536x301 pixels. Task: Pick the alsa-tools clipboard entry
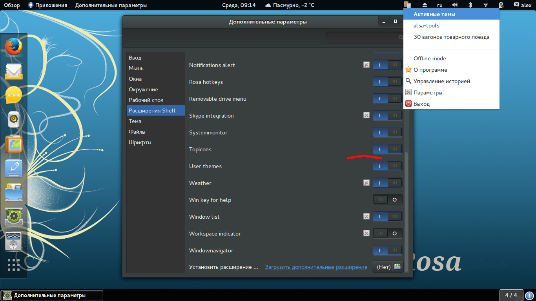pyautogui.click(x=451, y=25)
